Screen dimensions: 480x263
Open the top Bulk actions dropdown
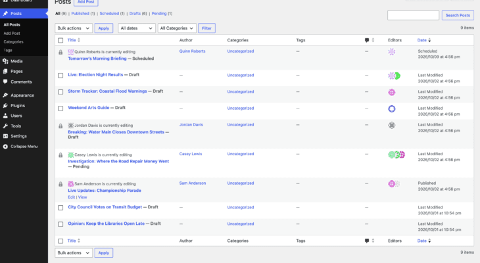click(74, 28)
